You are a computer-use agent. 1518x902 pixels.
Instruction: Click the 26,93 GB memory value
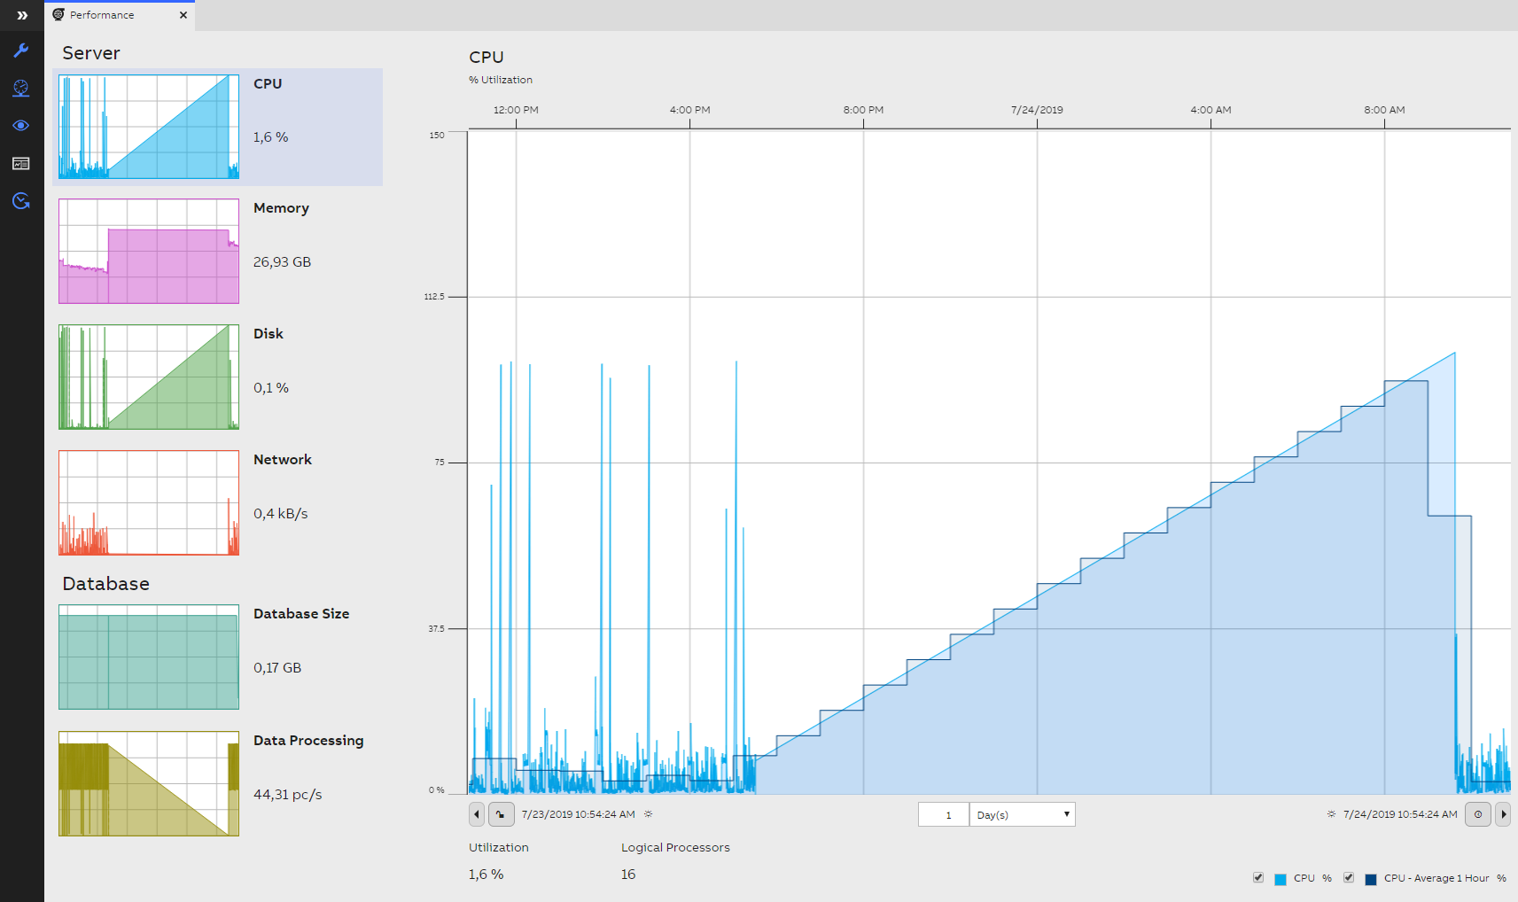tap(282, 262)
